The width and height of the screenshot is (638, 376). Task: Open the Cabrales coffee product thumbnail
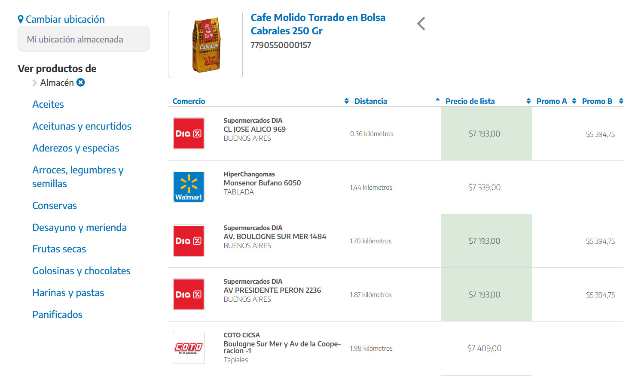205,45
